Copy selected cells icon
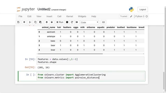The image size is (166, 93). (35, 22)
